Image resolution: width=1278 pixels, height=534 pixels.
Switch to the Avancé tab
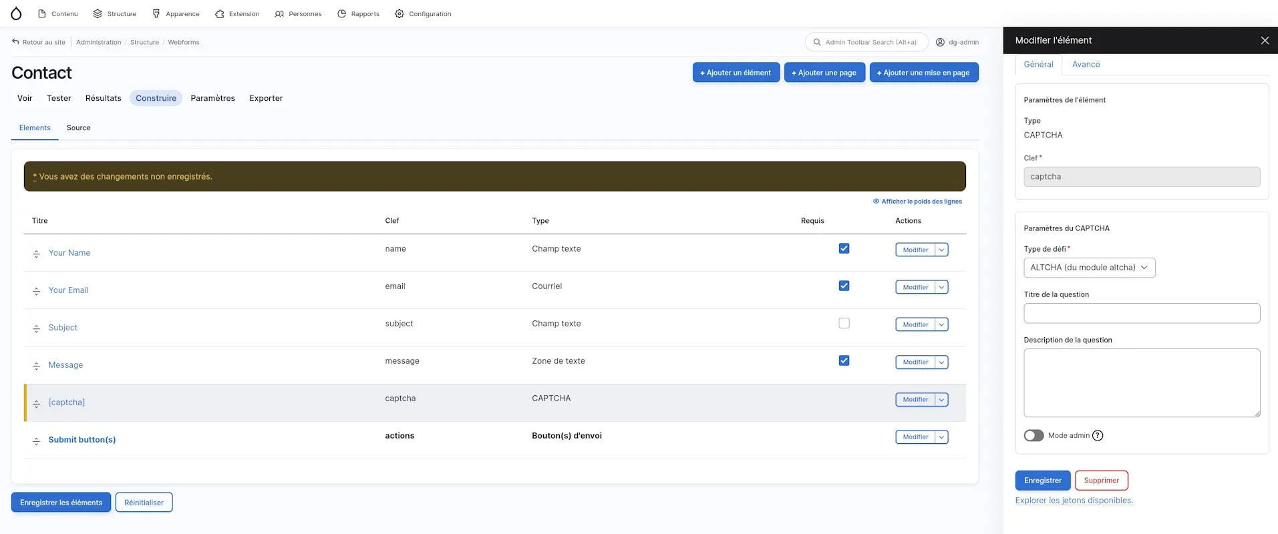coord(1086,64)
